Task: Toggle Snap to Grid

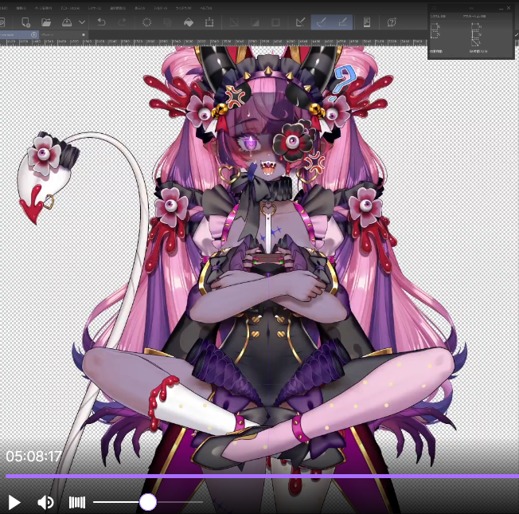Action: (x=342, y=22)
